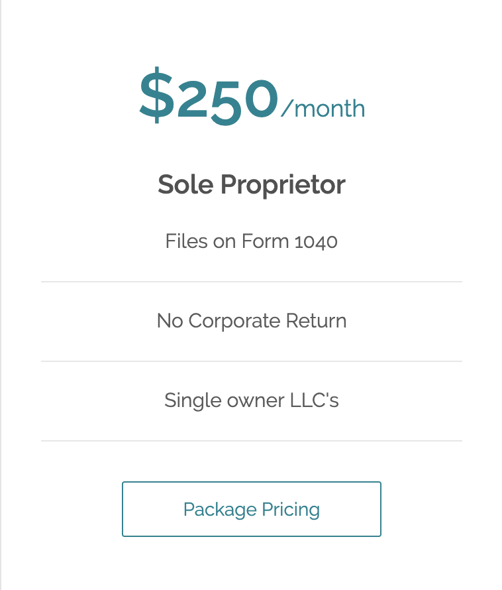The image size is (502, 590).
Task: Click the divider under Single owner LLC's
Action: 251,441
